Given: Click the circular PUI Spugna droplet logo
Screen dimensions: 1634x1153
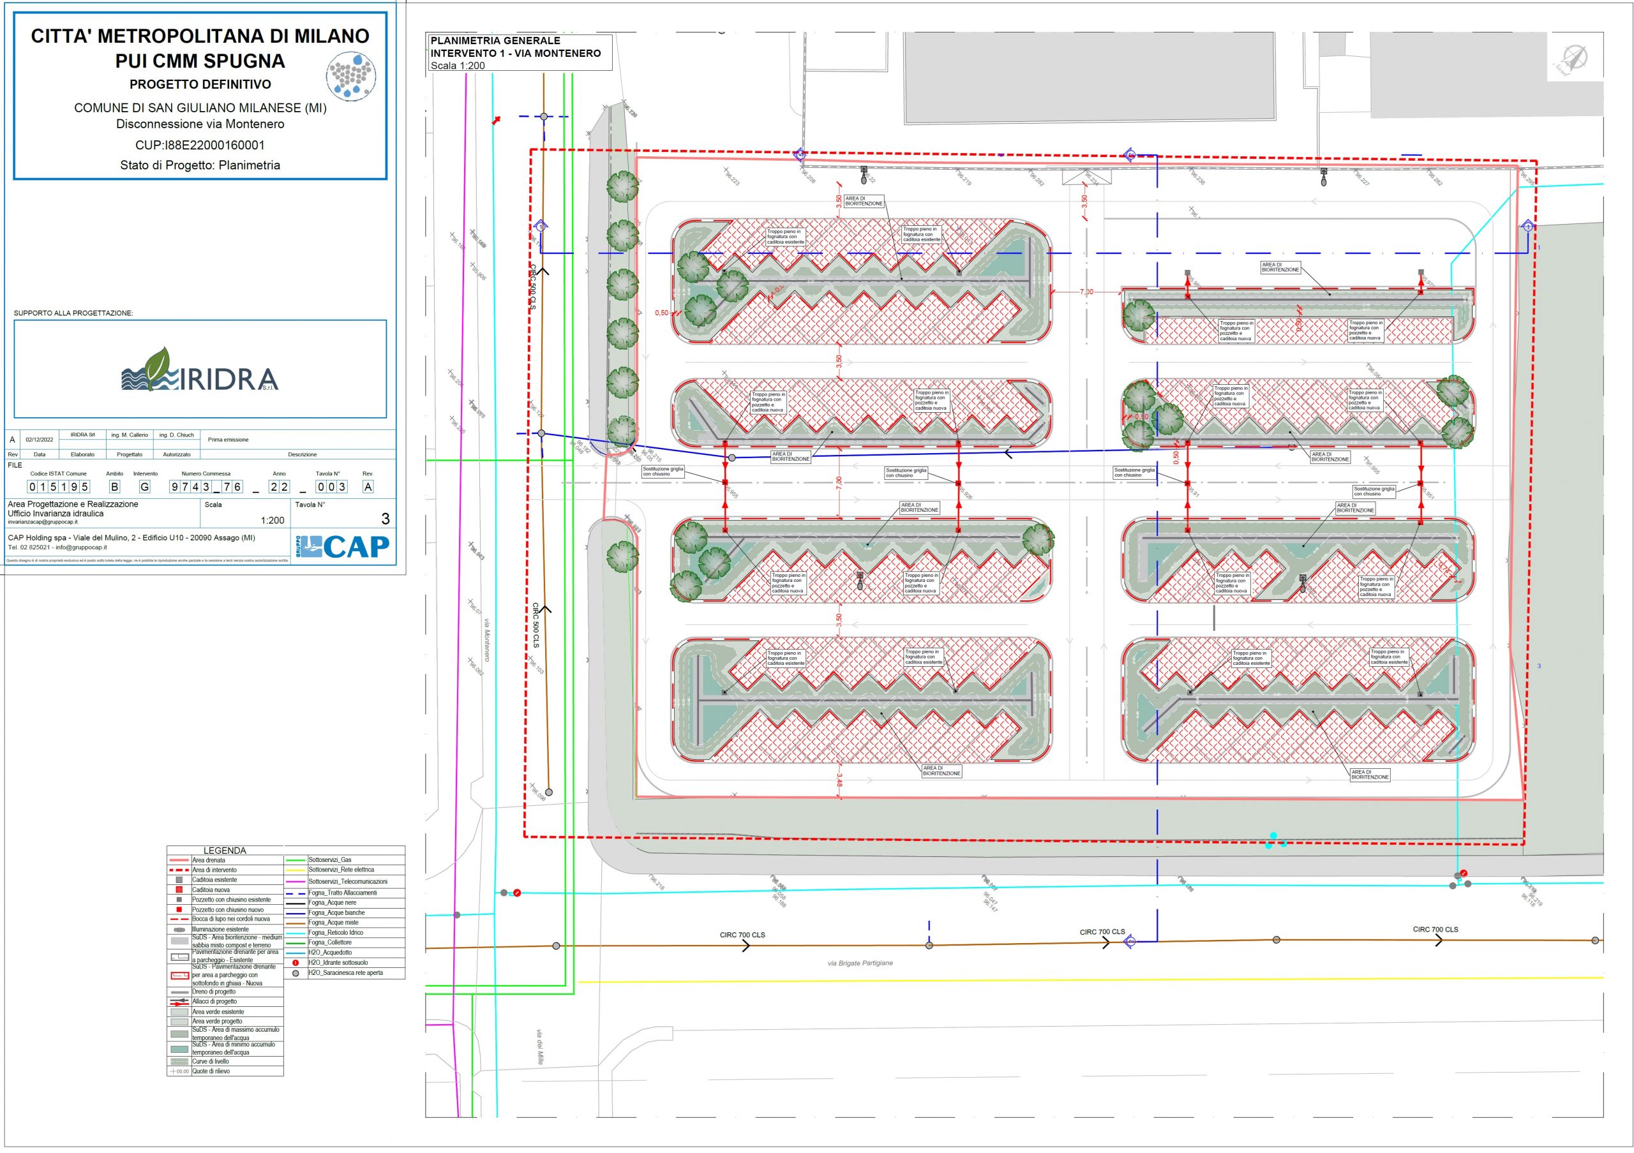Looking at the screenshot, I should pyautogui.click(x=351, y=76).
